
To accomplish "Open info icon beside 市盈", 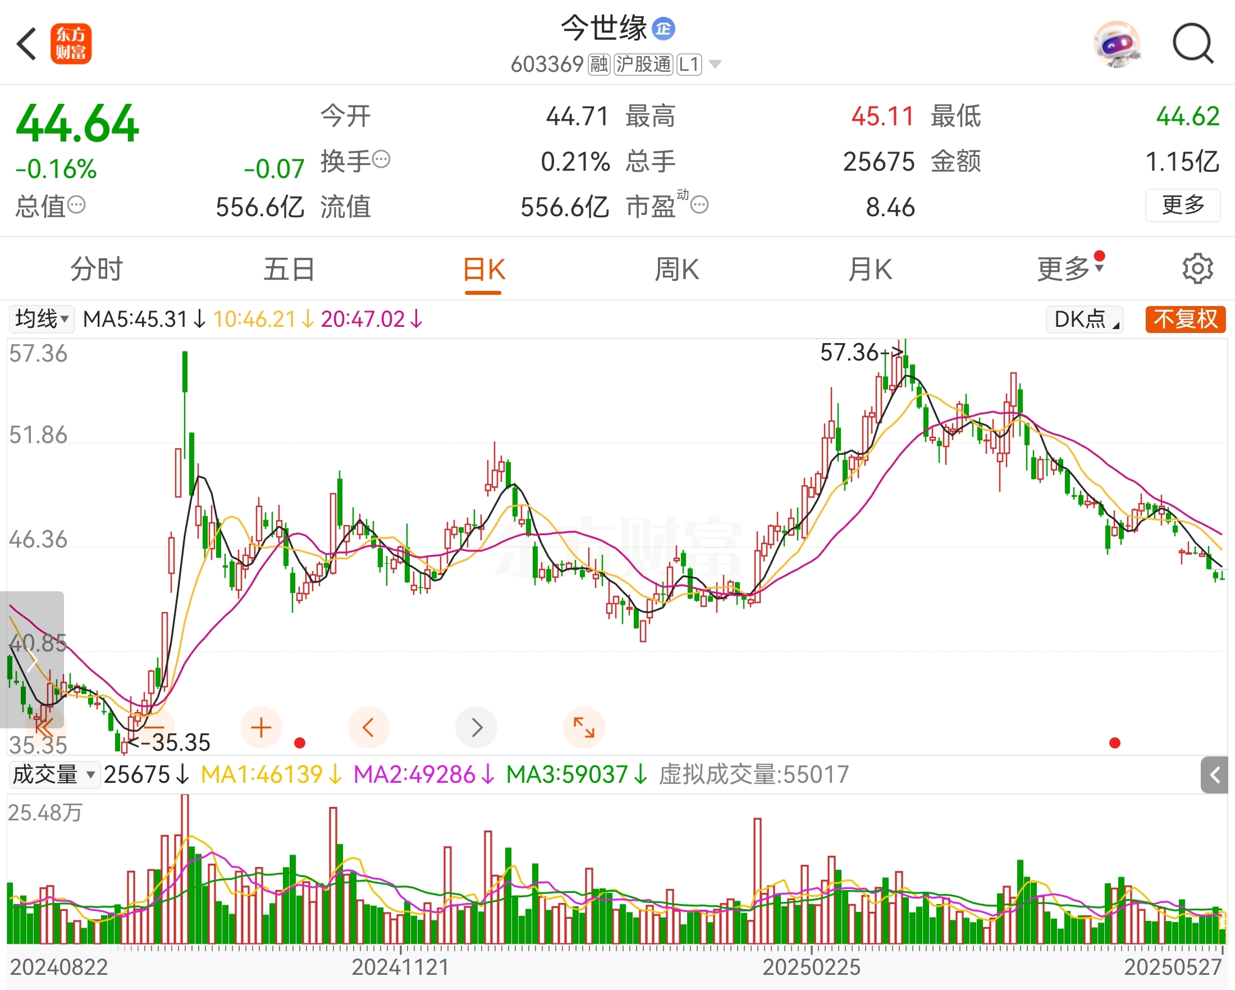I will click(699, 204).
